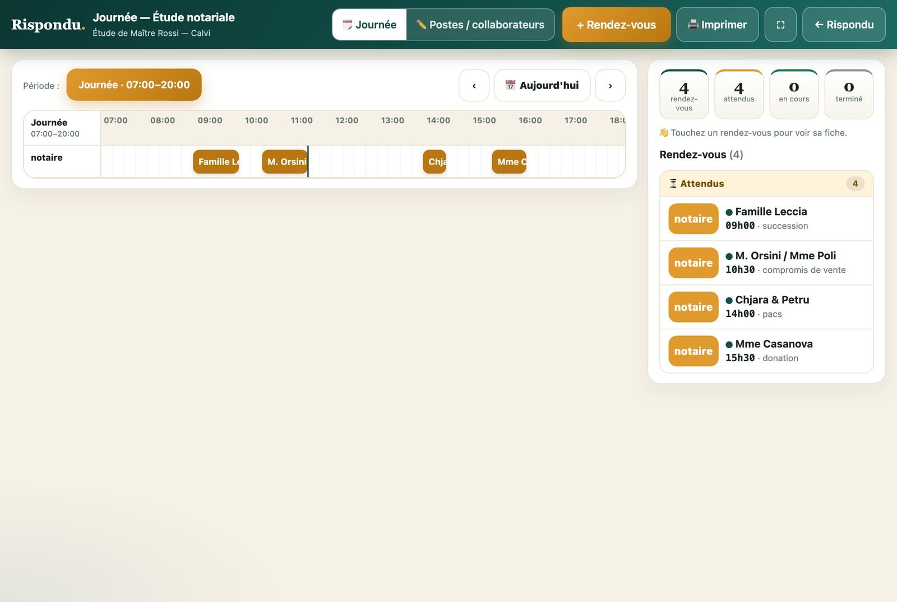Open Mme Casanova 15h30 donation entry
This screenshot has width=897, height=602.
tap(766, 351)
